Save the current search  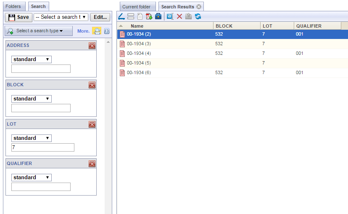point(18,17)
